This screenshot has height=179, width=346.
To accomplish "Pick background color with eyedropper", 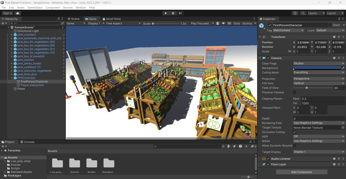I will 343,68.
